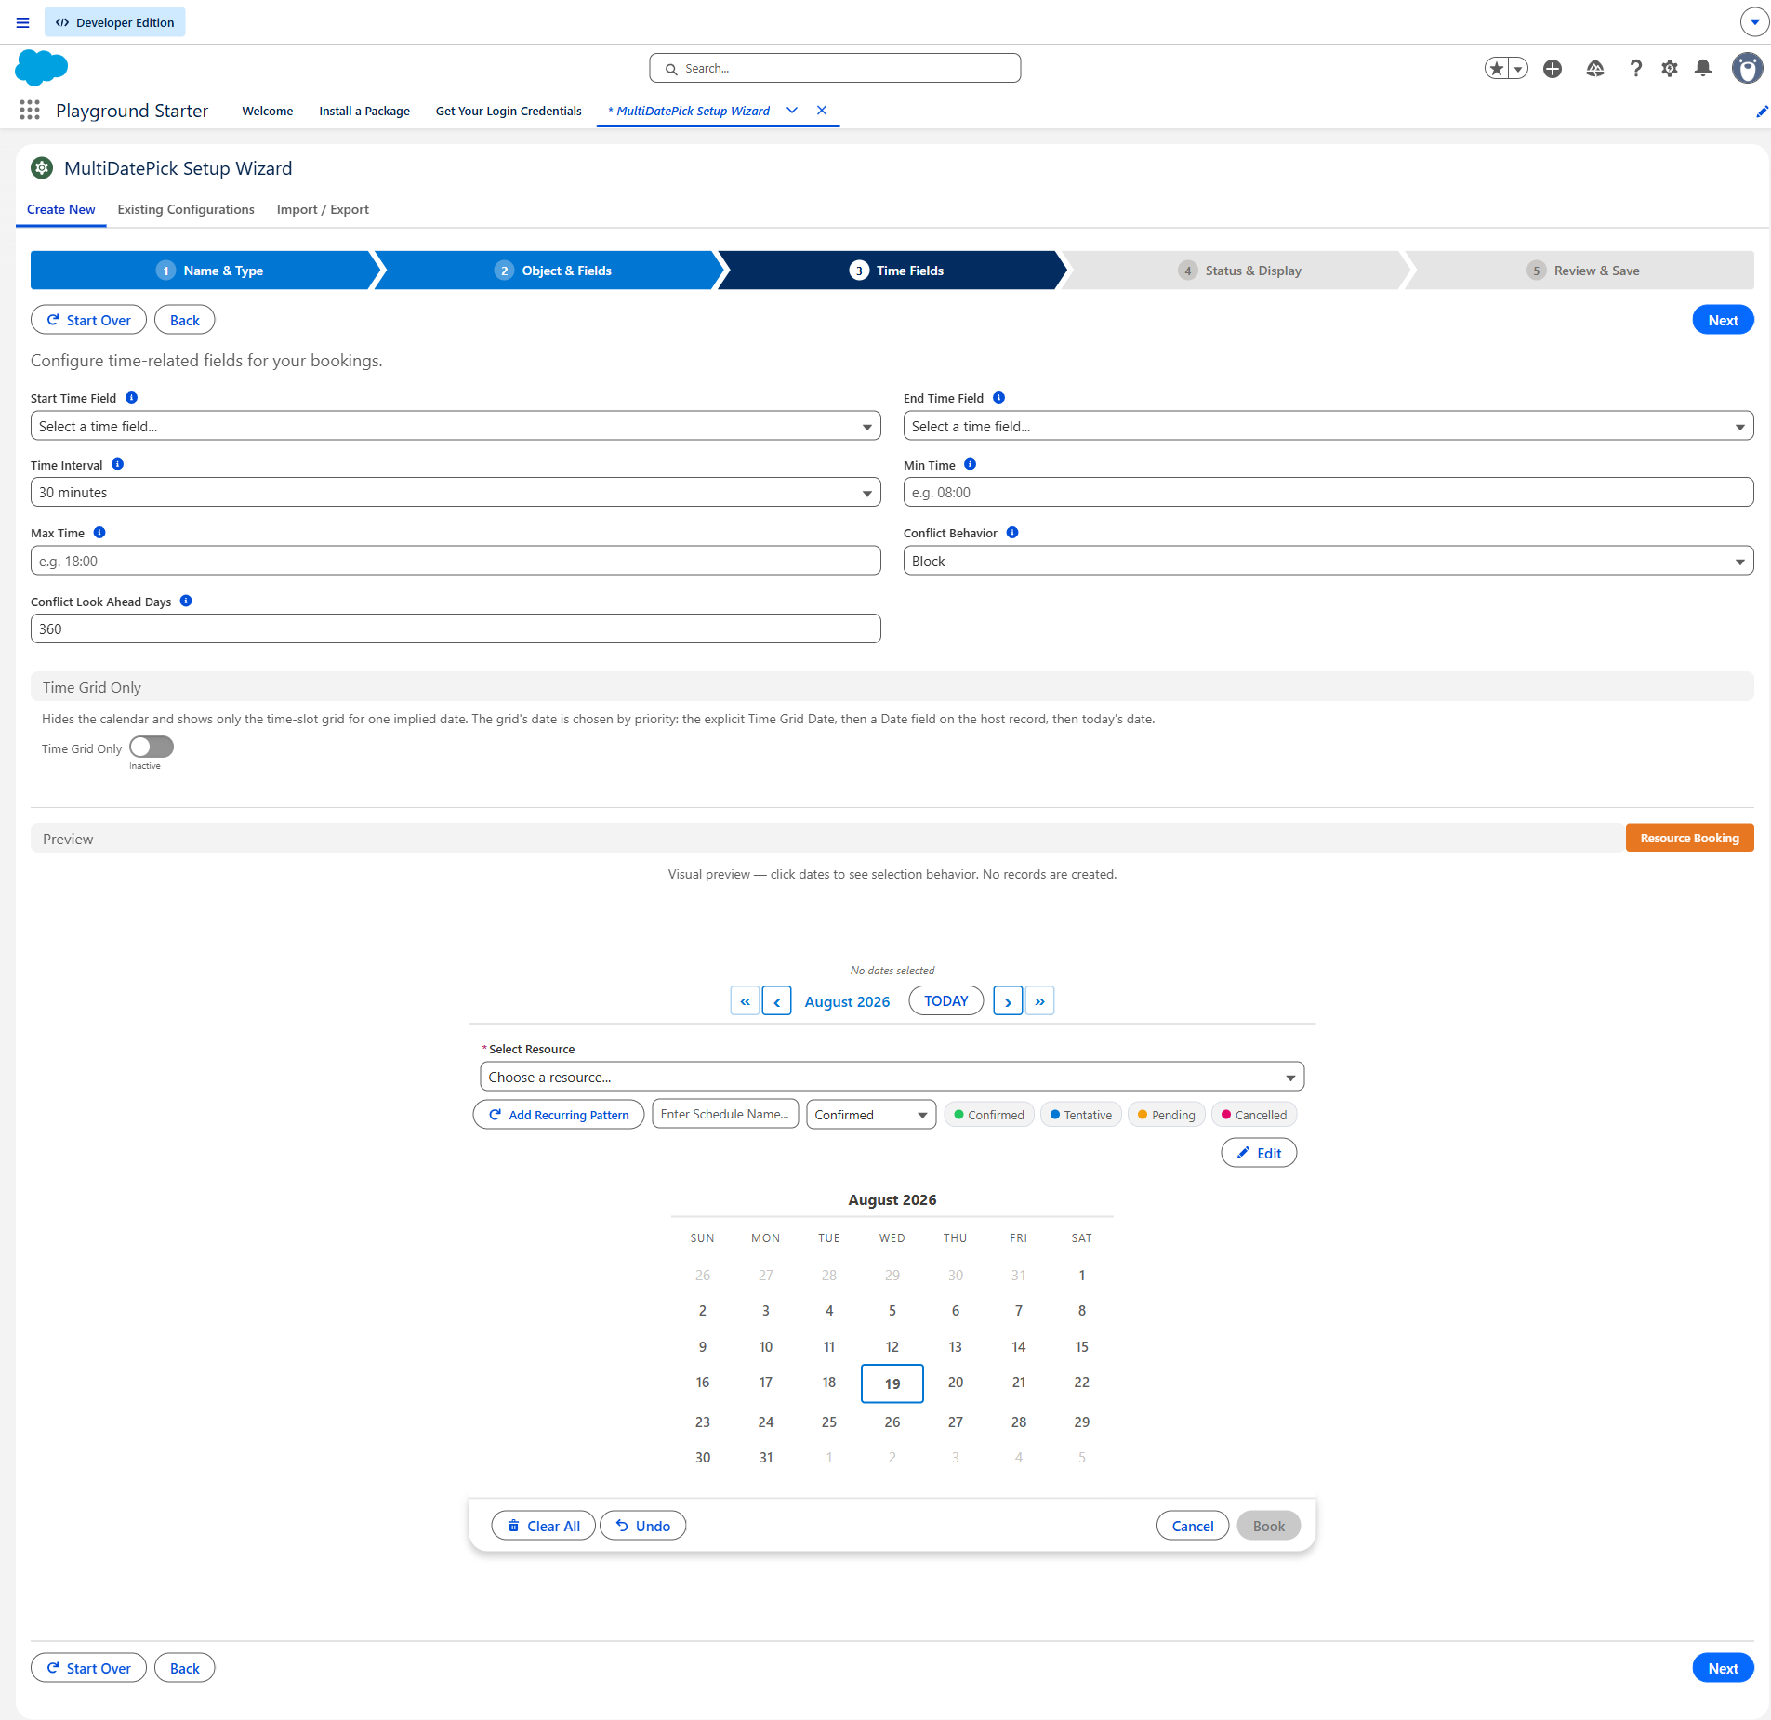Open the global Create plus icon
The image size is (1771, 1720).
pos(1553,68)
